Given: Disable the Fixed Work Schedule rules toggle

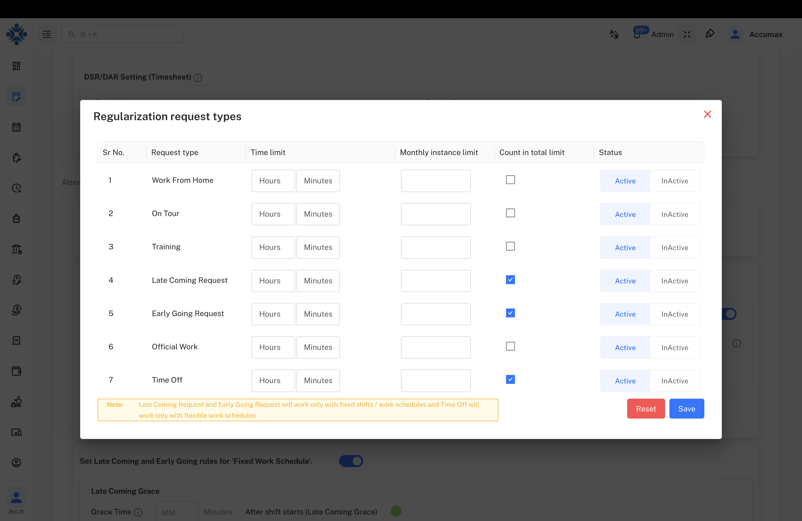Looking at the screenshot, I should coord(351,461).
